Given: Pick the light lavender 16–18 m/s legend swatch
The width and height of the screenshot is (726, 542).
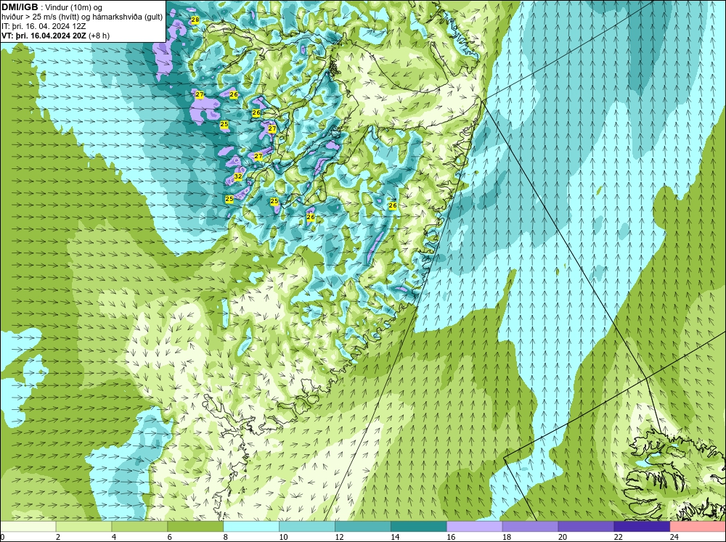Looking at the screenshot, I should (475, 526).
